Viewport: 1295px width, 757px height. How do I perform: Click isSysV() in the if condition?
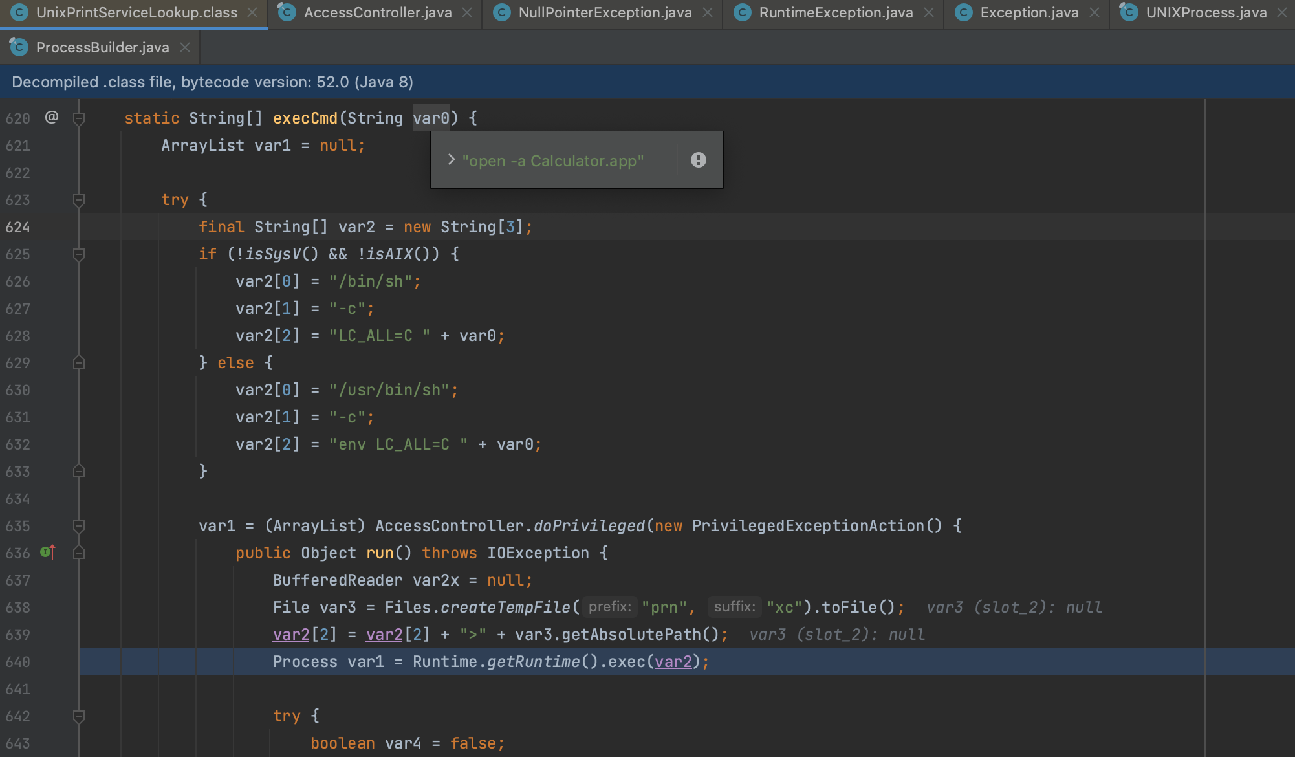click(x=282, y=254)
